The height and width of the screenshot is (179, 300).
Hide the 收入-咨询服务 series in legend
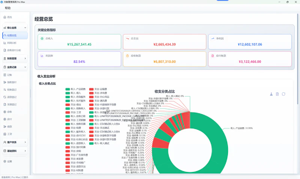pyautogui.click(x=75, y=97)
